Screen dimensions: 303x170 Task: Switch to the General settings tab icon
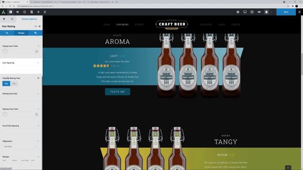click(x=7, y=33)
